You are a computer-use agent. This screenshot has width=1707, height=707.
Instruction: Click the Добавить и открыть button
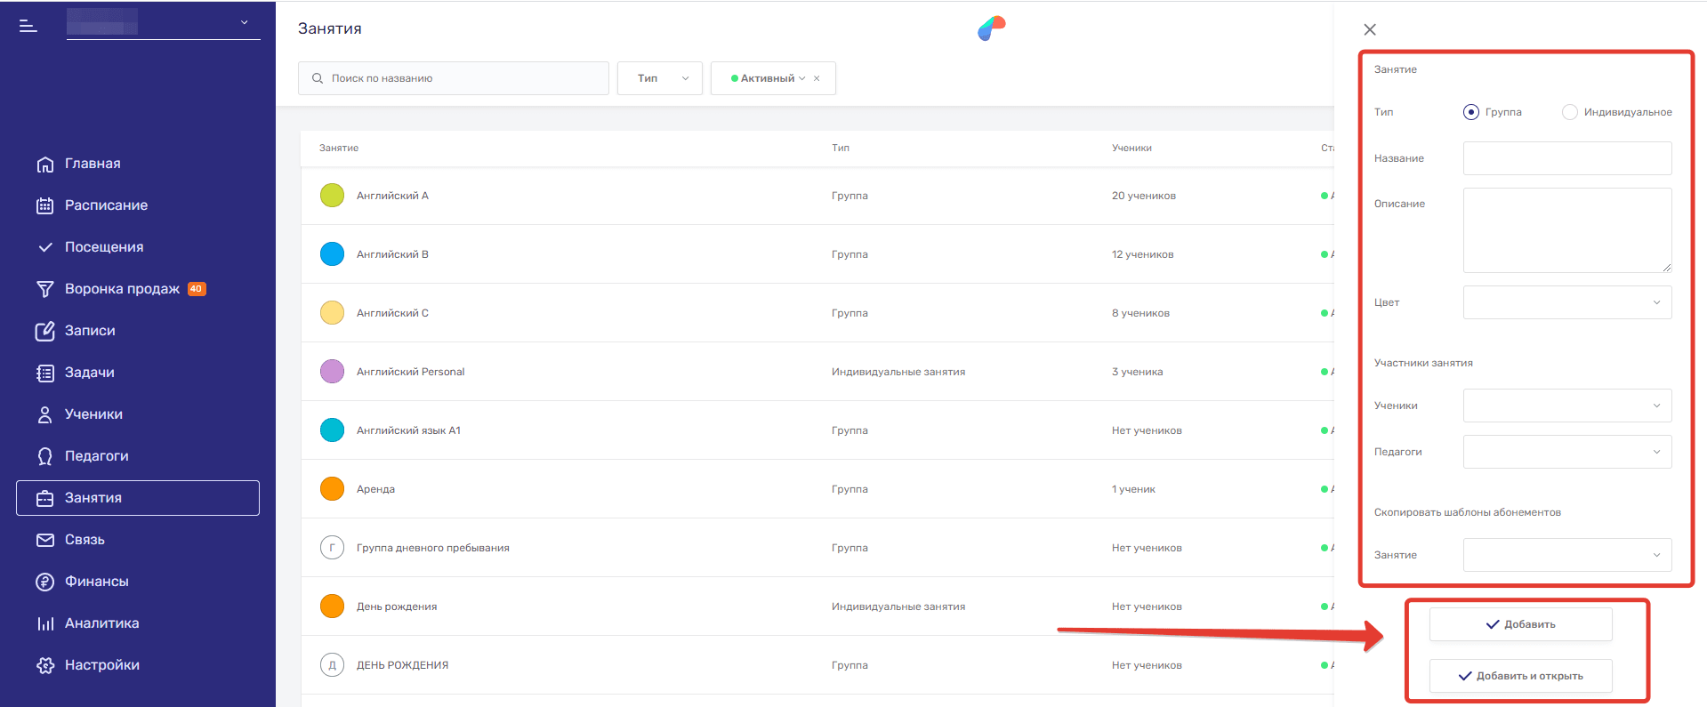pos(1520,676)
